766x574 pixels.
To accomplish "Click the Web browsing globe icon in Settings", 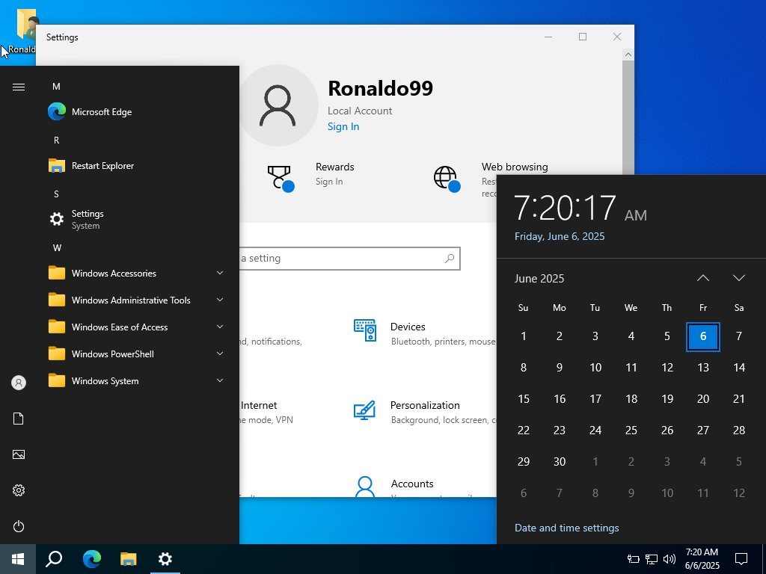I will coord(447,179).
